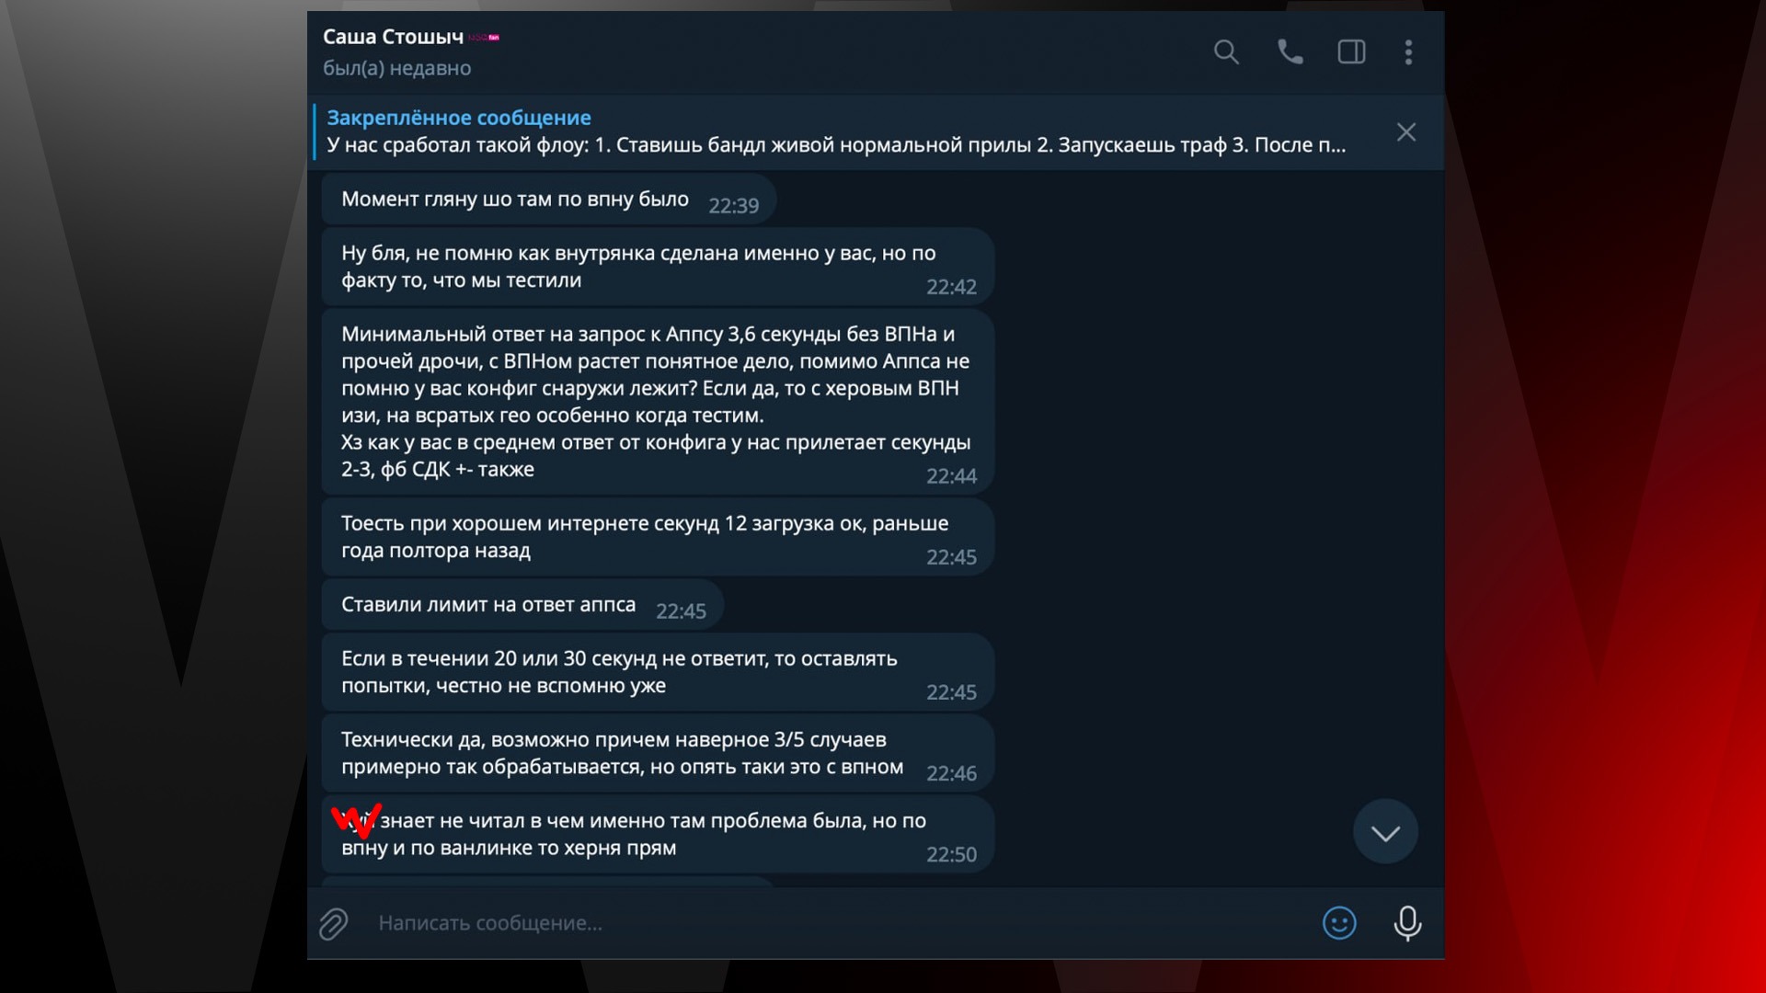Attach a file with the paperclip icon
Viewport: 1766px width, 993px height.
[333, 923]
